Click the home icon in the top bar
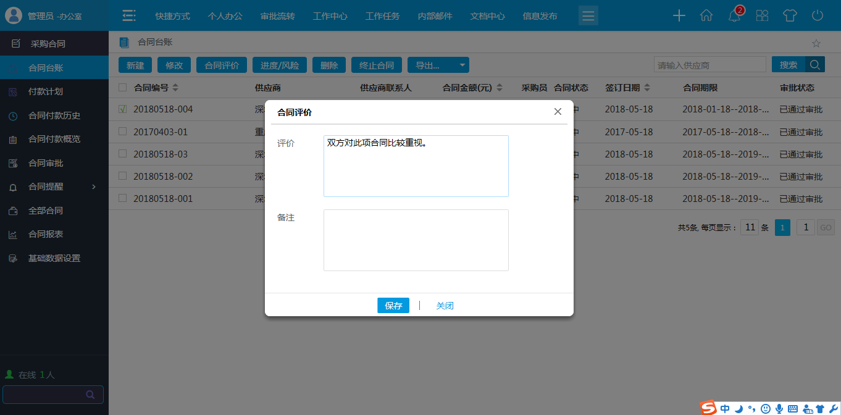 coord(706,15)
